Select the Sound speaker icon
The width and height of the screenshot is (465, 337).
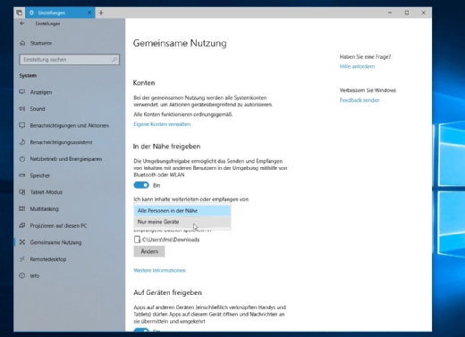22,108
